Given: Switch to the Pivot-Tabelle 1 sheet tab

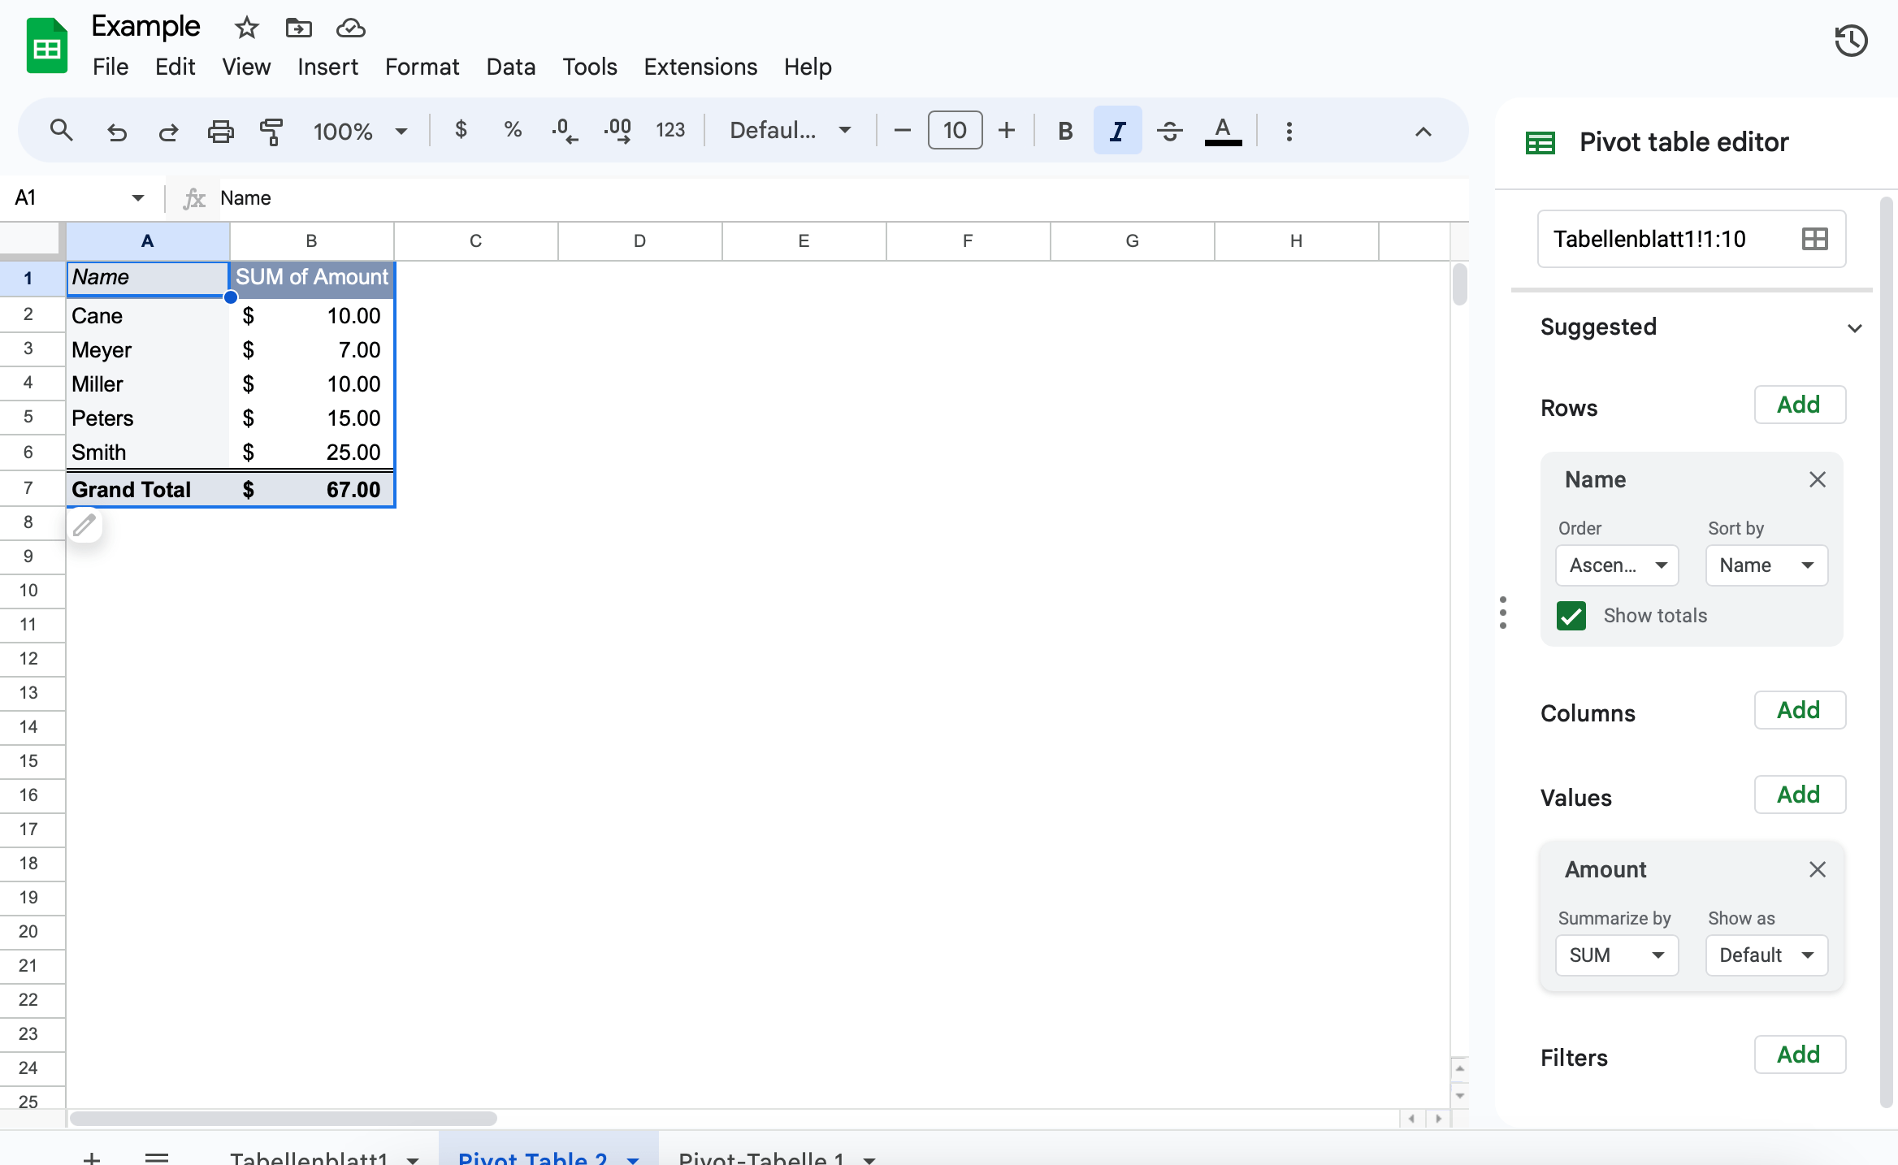Looking at the screenshot, I should point(762,1158).
